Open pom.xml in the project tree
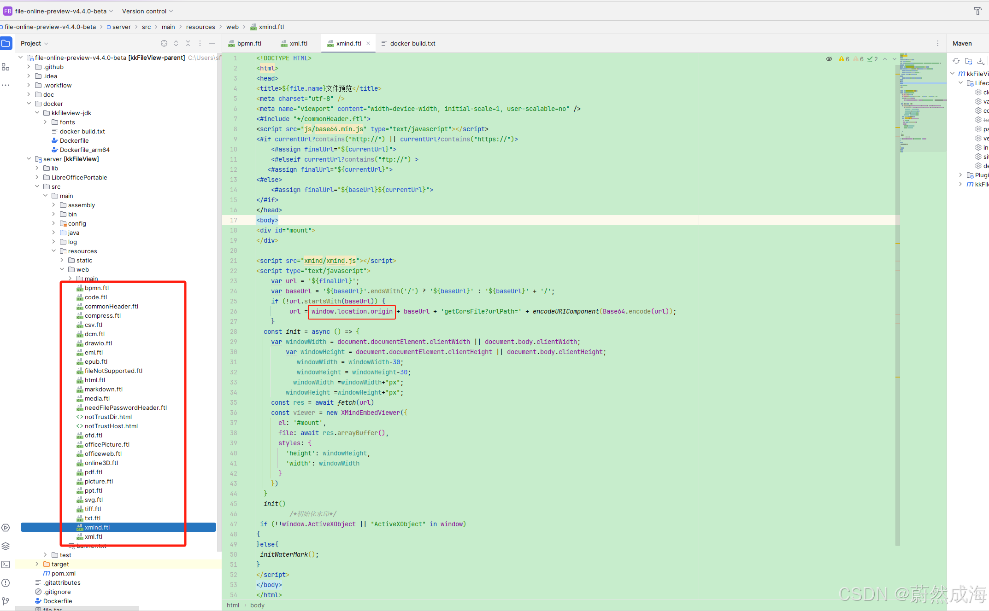 click(x=63, y=573)
